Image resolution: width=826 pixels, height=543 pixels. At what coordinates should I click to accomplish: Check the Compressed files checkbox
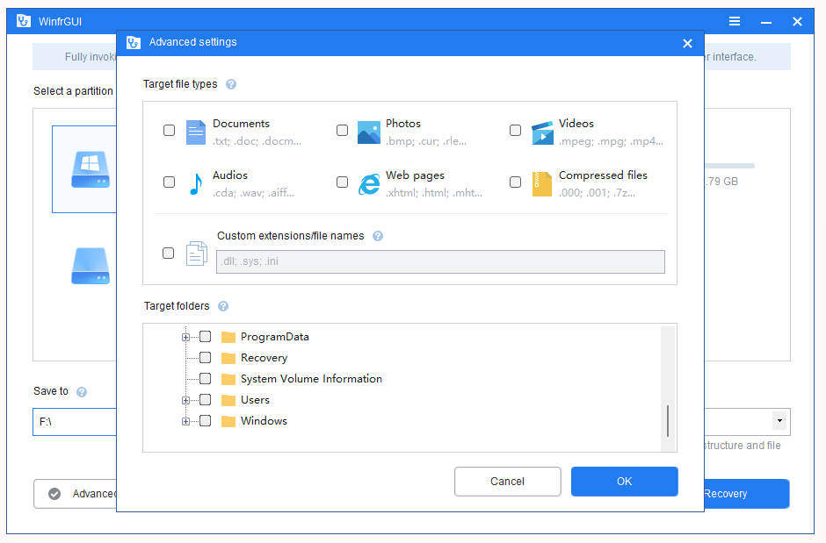point(515,182)
